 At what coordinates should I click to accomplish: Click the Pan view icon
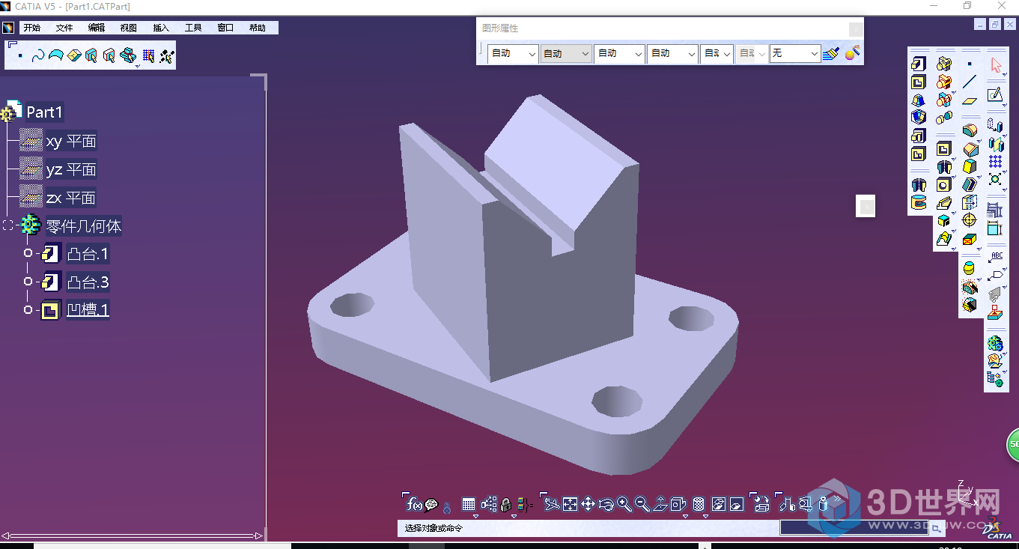point(588,504)
